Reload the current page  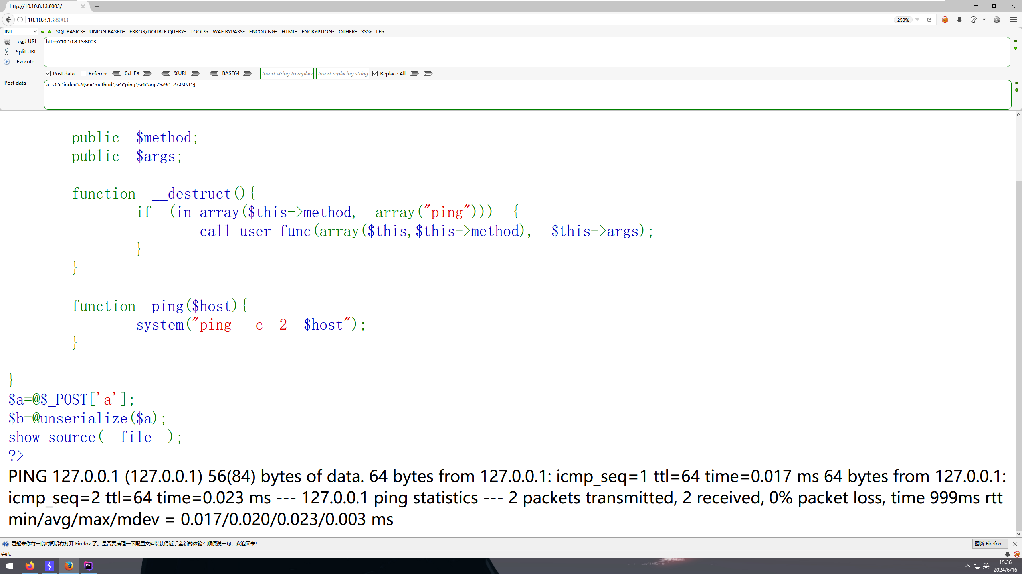click(929, 20)
